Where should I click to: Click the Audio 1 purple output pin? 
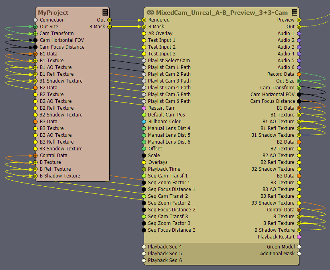pyautogui.click(x=299, y=34)
